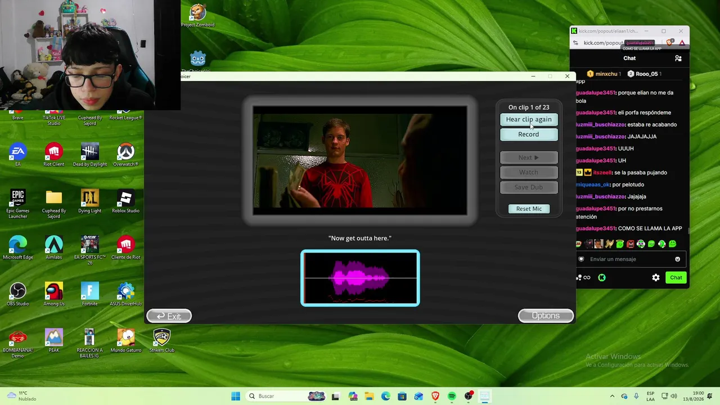The image size is (720, 405).
Task: Click the Kick address bar URL
Action: point(604,43)
